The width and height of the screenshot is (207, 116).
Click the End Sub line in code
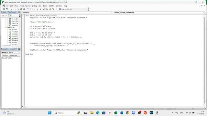tap(29, 54)
